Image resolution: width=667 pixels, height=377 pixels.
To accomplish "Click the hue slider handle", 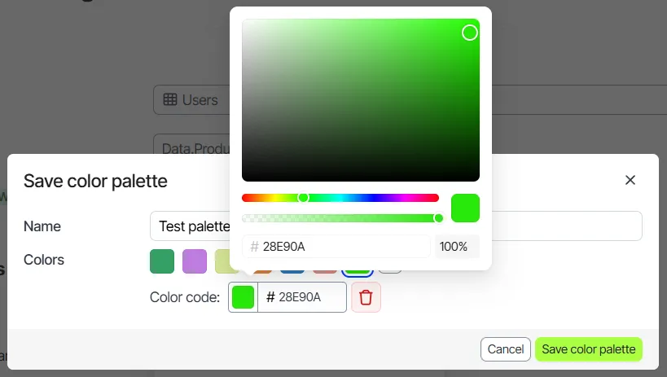I will click(303, 197).
